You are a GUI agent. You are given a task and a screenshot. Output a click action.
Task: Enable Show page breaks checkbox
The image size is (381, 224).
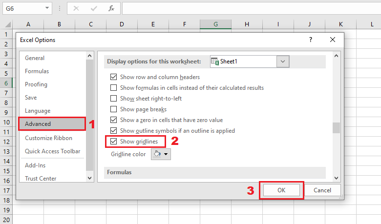[114, 109]
